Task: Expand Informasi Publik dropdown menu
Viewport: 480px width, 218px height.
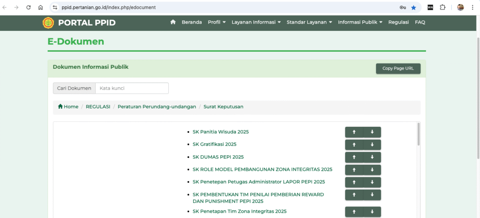Action: 360,22
